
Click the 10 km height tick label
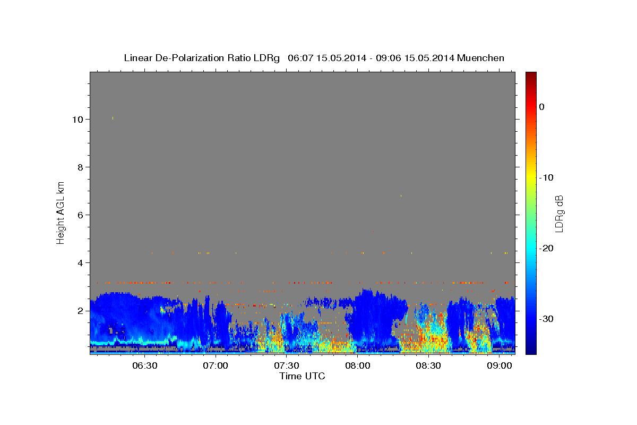pos(78,120)
